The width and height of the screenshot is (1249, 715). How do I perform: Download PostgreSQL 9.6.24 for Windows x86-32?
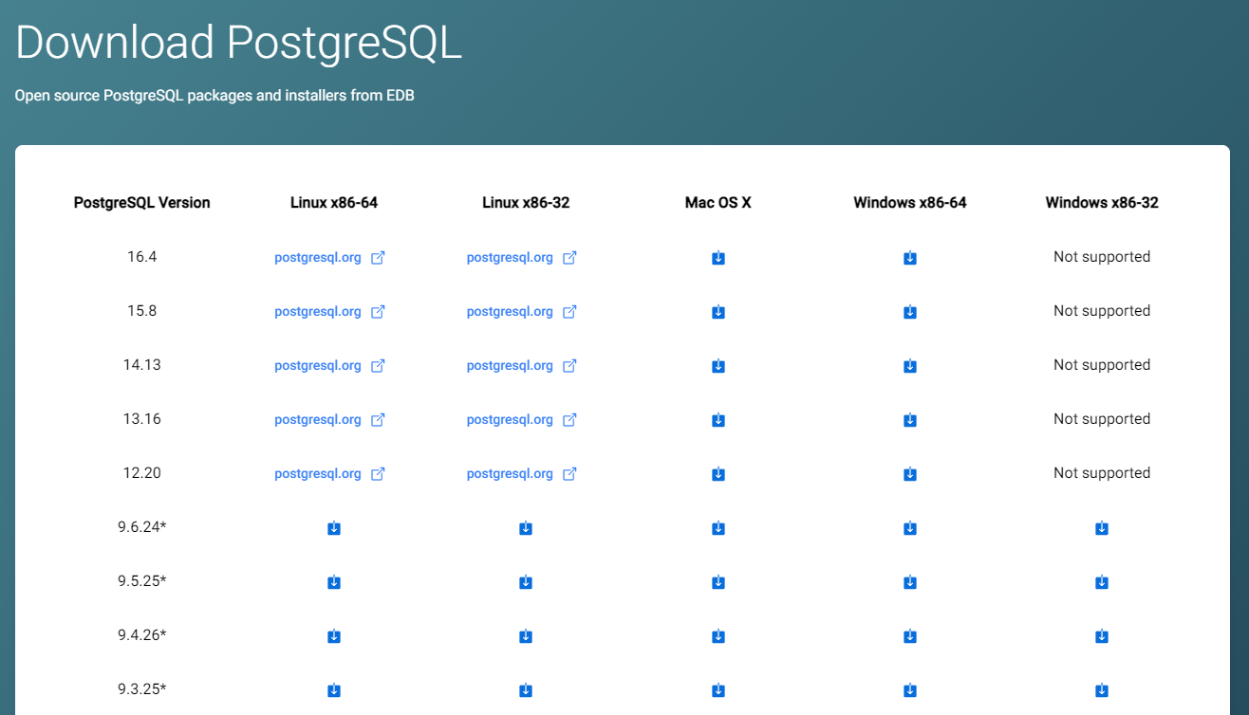[x=1102, y=527]
